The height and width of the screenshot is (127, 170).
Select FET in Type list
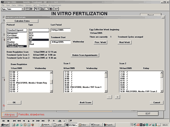(39, 33)
